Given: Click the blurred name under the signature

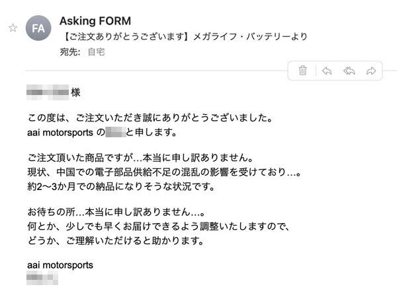Looking at the screenshot, I should (x=42, y=278).
